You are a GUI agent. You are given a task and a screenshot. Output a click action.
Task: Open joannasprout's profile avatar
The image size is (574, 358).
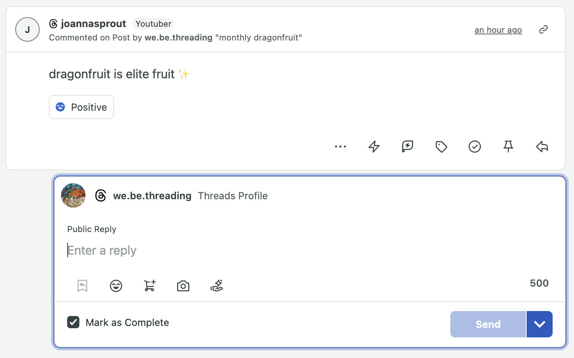click(x=27, y=29)
